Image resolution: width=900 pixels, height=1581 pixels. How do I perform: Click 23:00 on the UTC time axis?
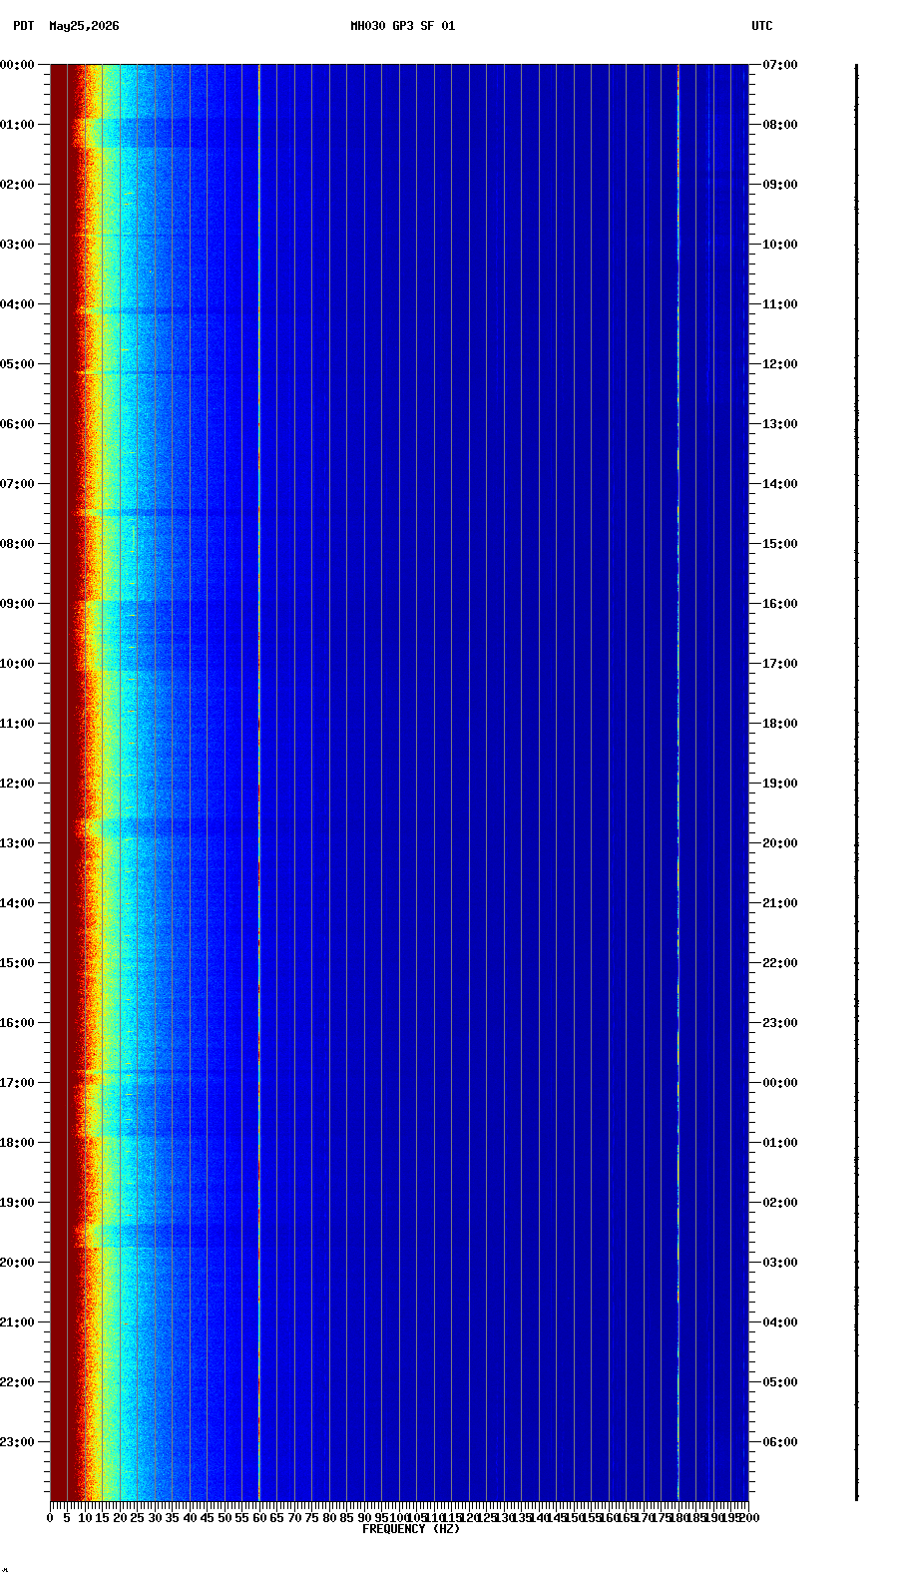(x=780, y=1023)
